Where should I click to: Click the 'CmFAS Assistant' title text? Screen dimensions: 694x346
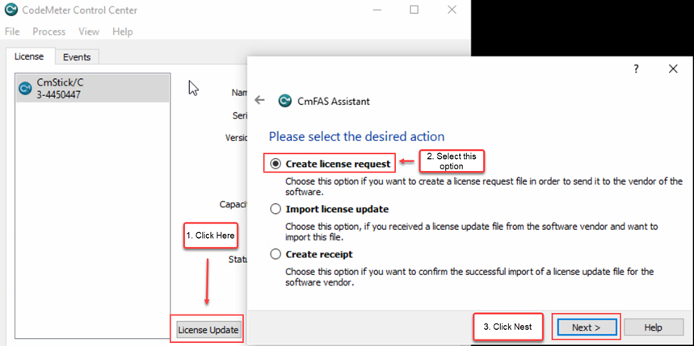click(334, 101)
